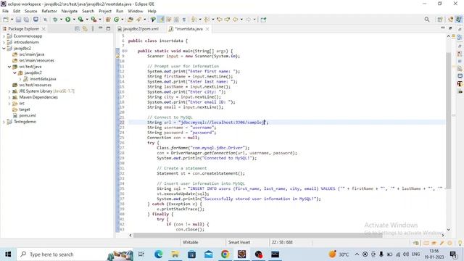
Task: Click the Back navigation arrow icon
Action: pos(235,20)
